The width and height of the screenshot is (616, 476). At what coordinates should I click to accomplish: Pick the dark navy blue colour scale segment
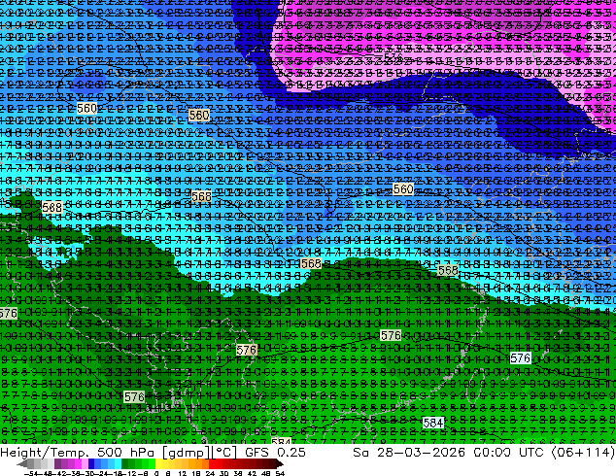[x=91, y=464]
